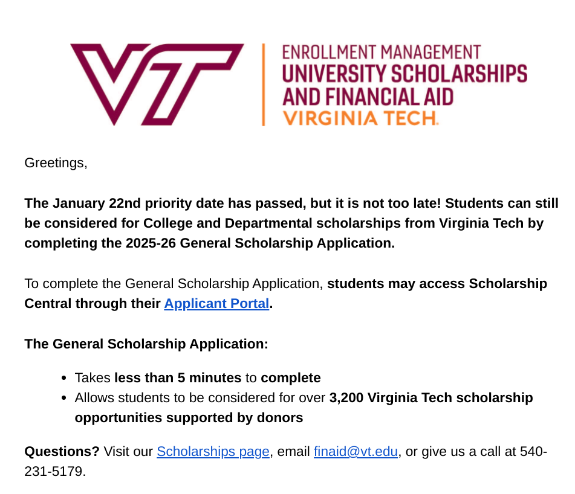Click the bold Questions? label
This screenshot has height=494, width=575.
click(62, 452)
